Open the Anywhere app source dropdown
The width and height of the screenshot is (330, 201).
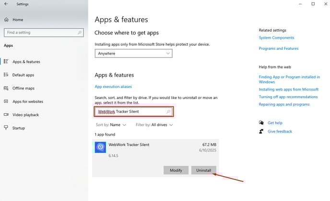click(133, 53)
